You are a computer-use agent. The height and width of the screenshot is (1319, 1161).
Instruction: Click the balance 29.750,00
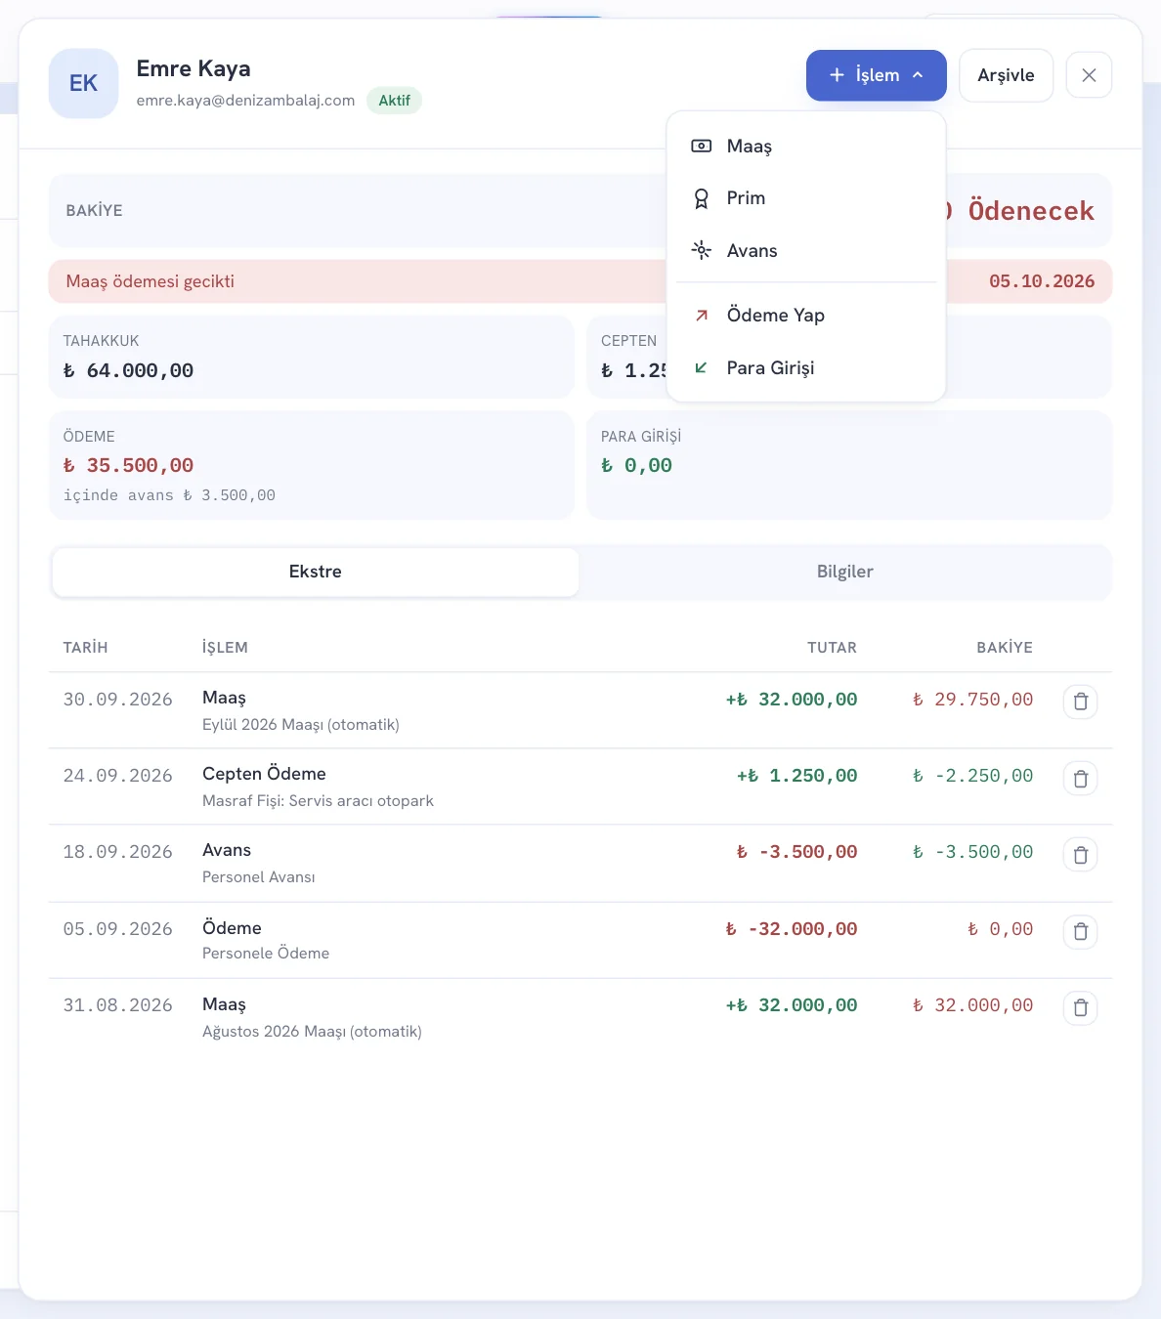[972, 700]
